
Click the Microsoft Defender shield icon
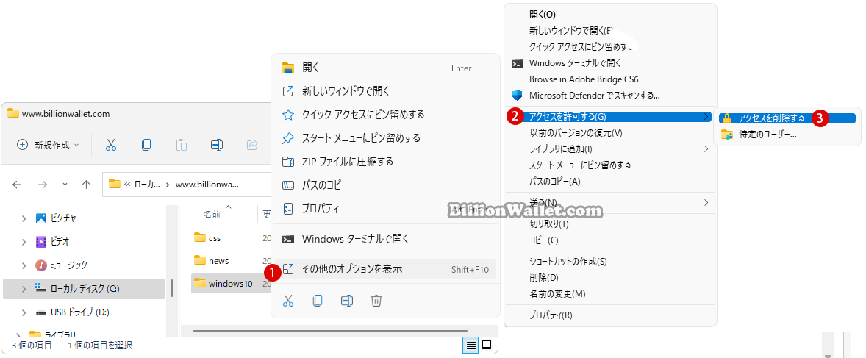(x=518, y=95)
